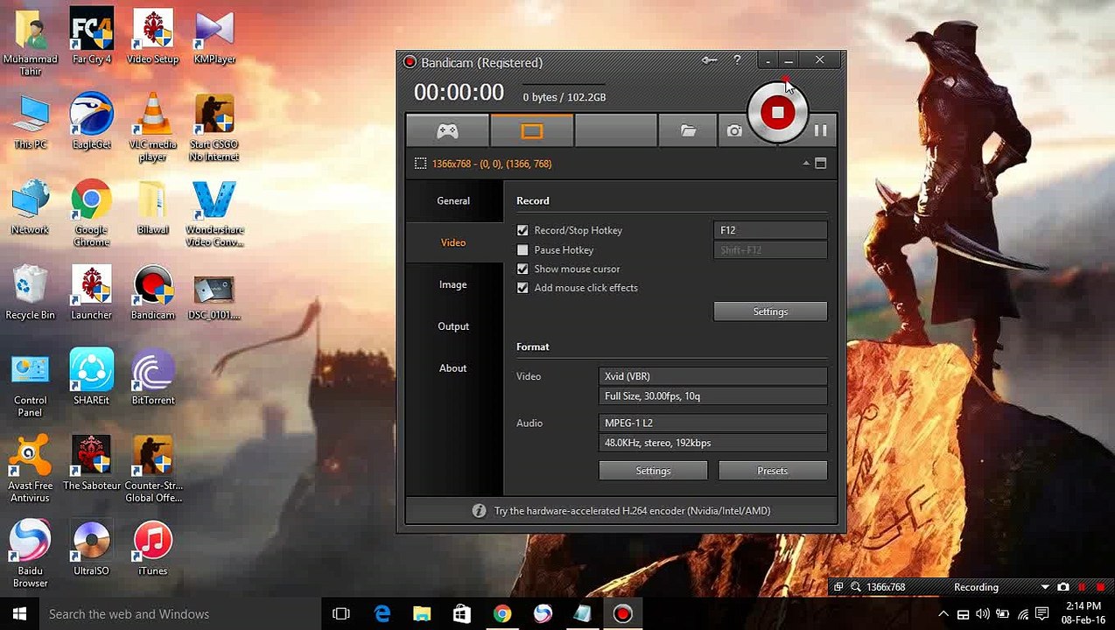Open EagleGet desktop icon
The height and width of the screenshot is (630, 1115).
point(92,122)
